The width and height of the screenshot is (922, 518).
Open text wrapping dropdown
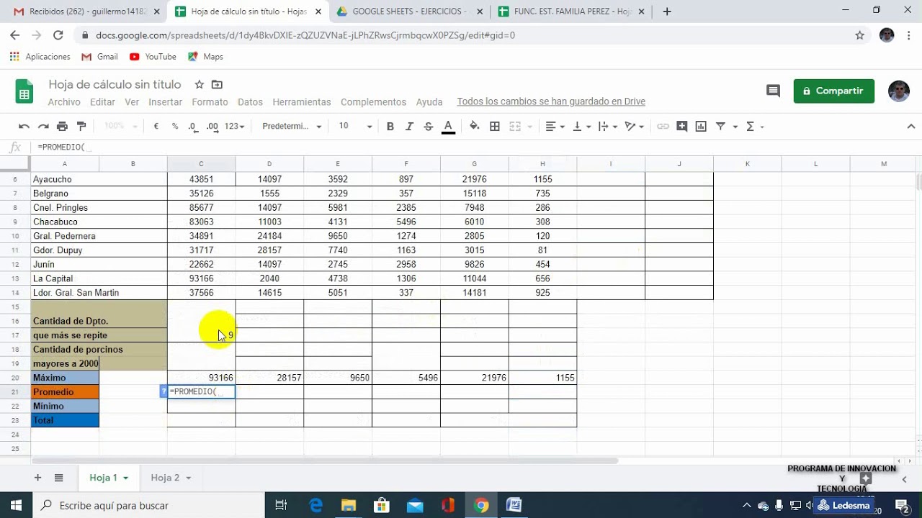coord(607,127)
